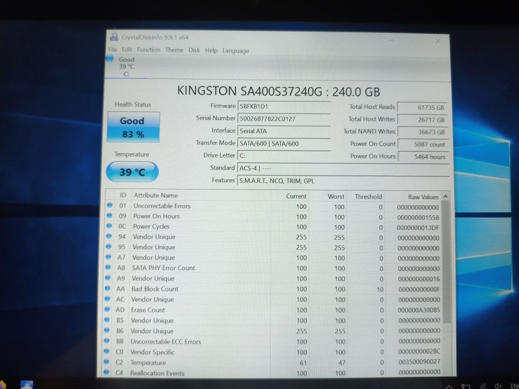Click the status dot for attribute A9
This screenshot has height=389, width=519.
[107, 277]
